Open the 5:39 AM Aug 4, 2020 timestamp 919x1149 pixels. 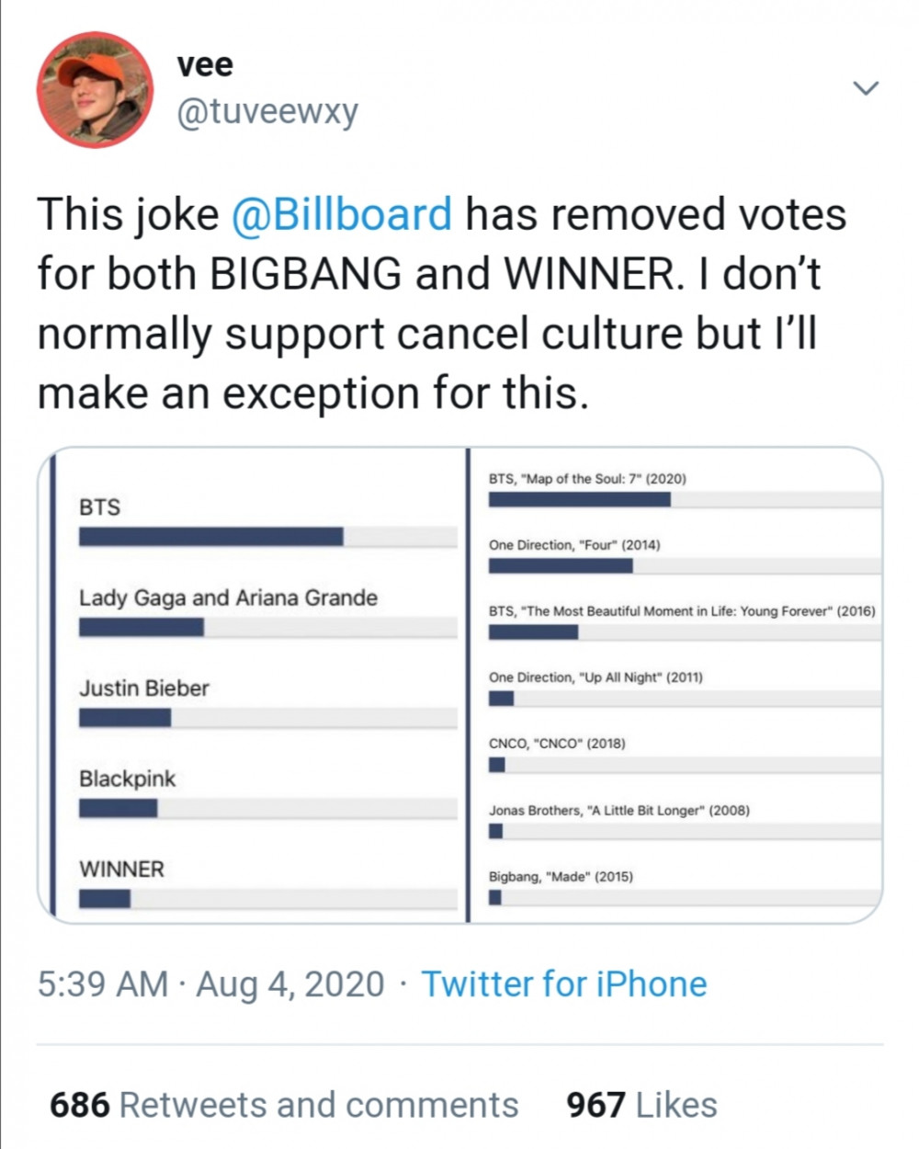[210, 984]
